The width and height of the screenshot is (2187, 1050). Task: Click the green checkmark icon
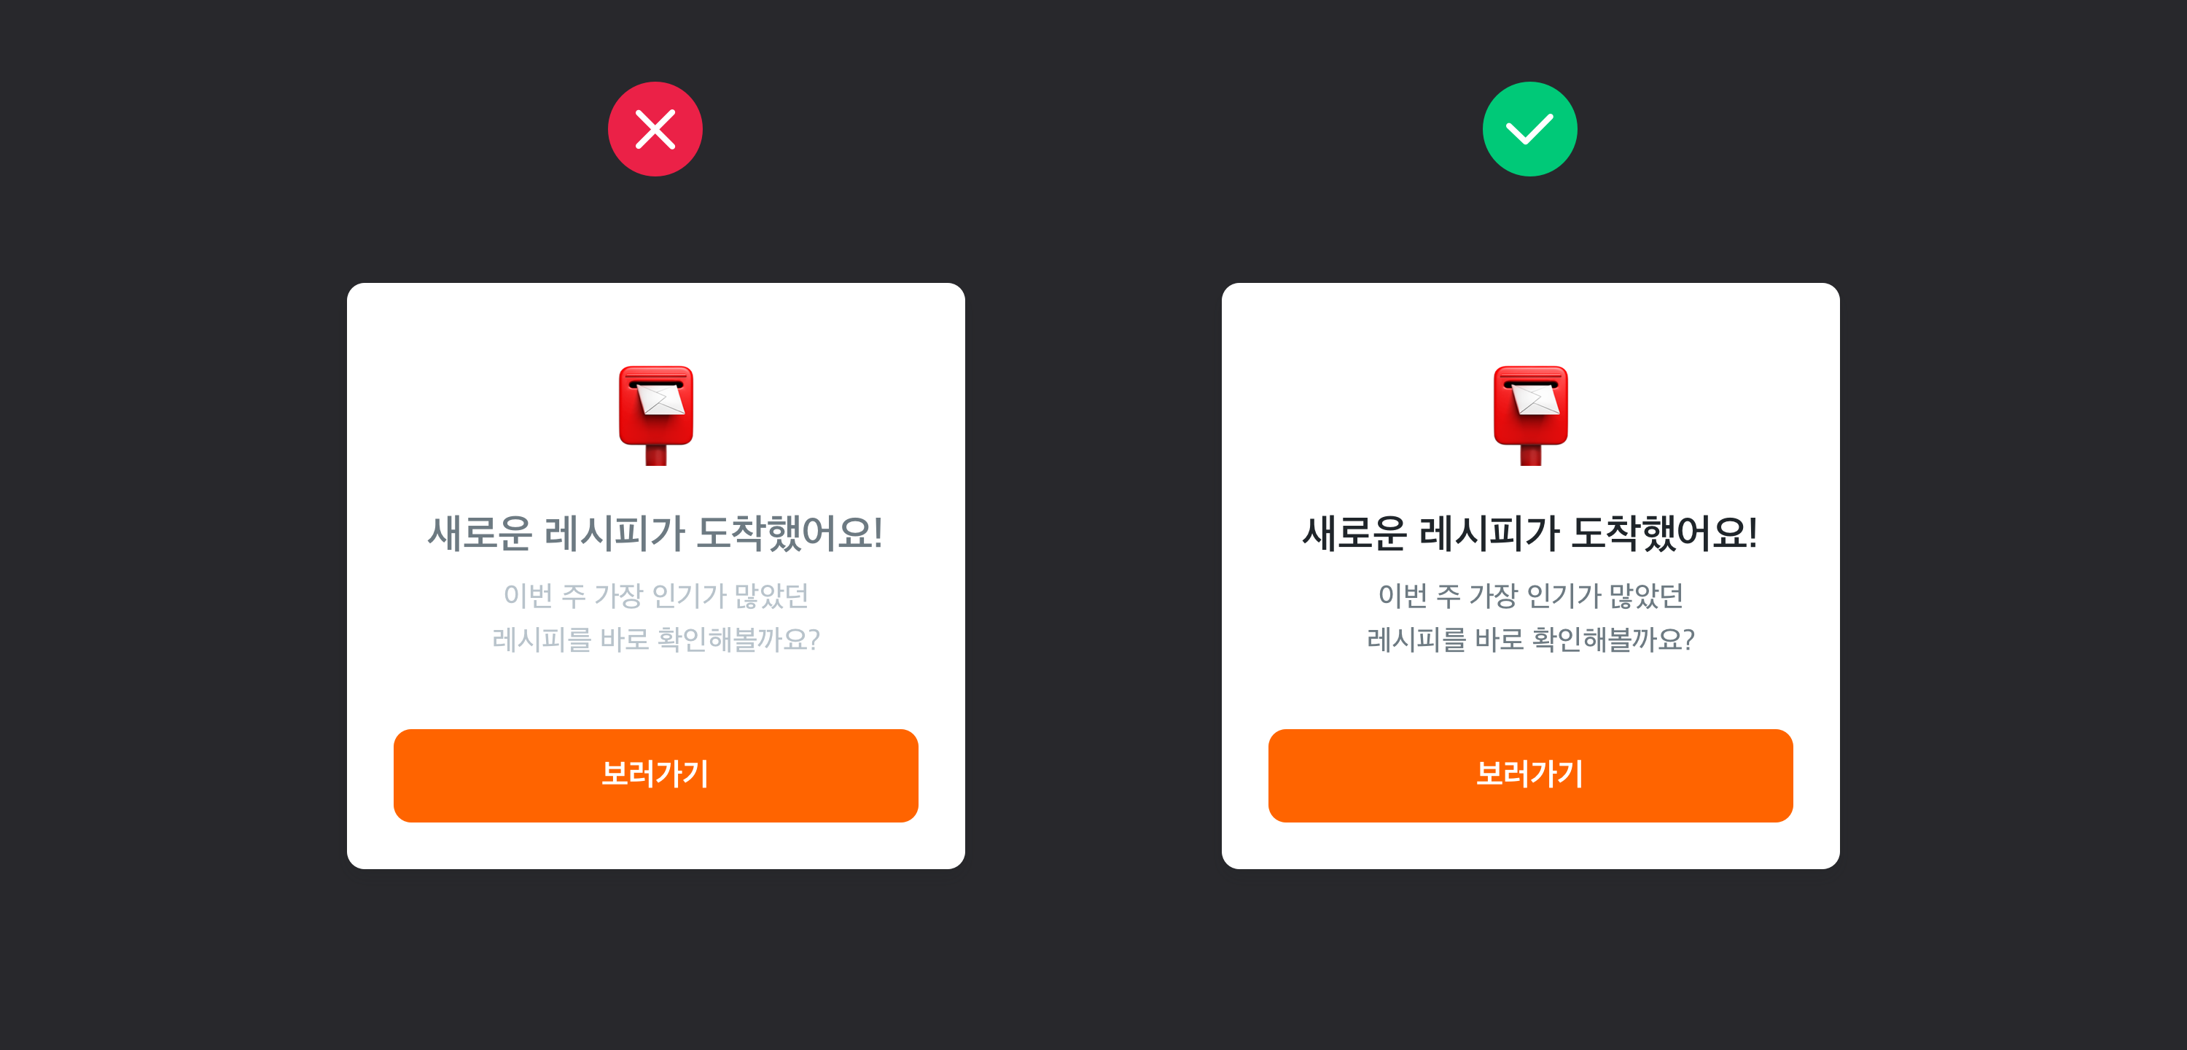[x=1529, y=129]
